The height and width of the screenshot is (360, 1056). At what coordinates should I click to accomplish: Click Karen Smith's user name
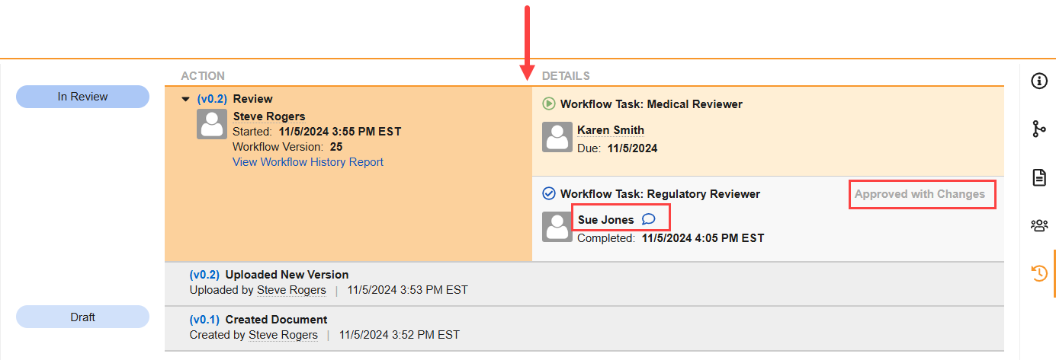(610, 130)
